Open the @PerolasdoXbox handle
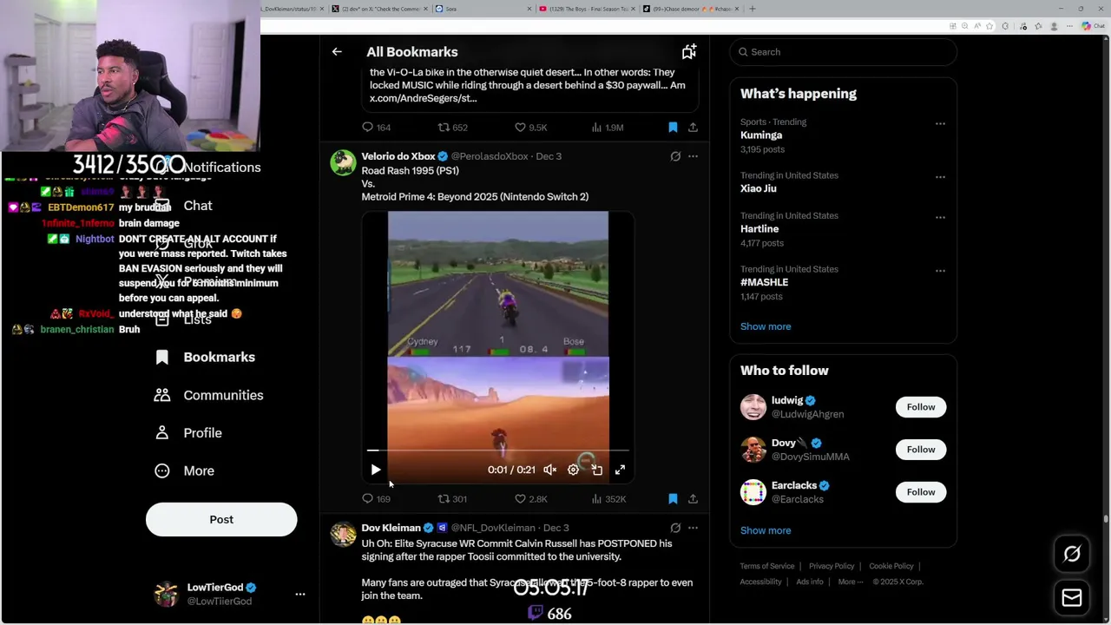This screenshot has height=625, width=1111. click(489, 156)
